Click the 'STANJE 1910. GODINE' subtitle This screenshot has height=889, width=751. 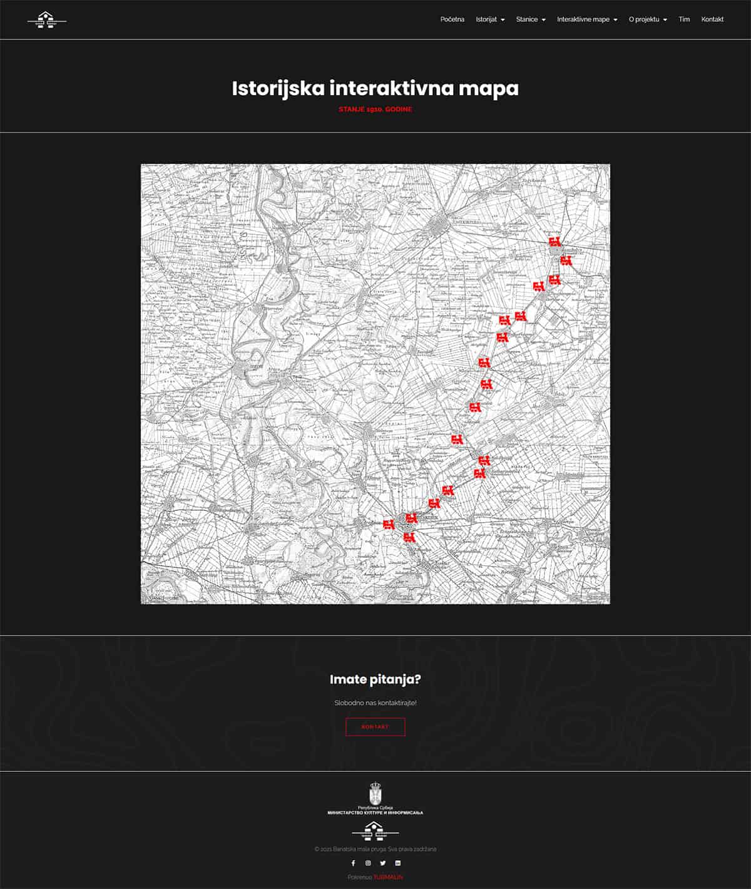[375, 110]
